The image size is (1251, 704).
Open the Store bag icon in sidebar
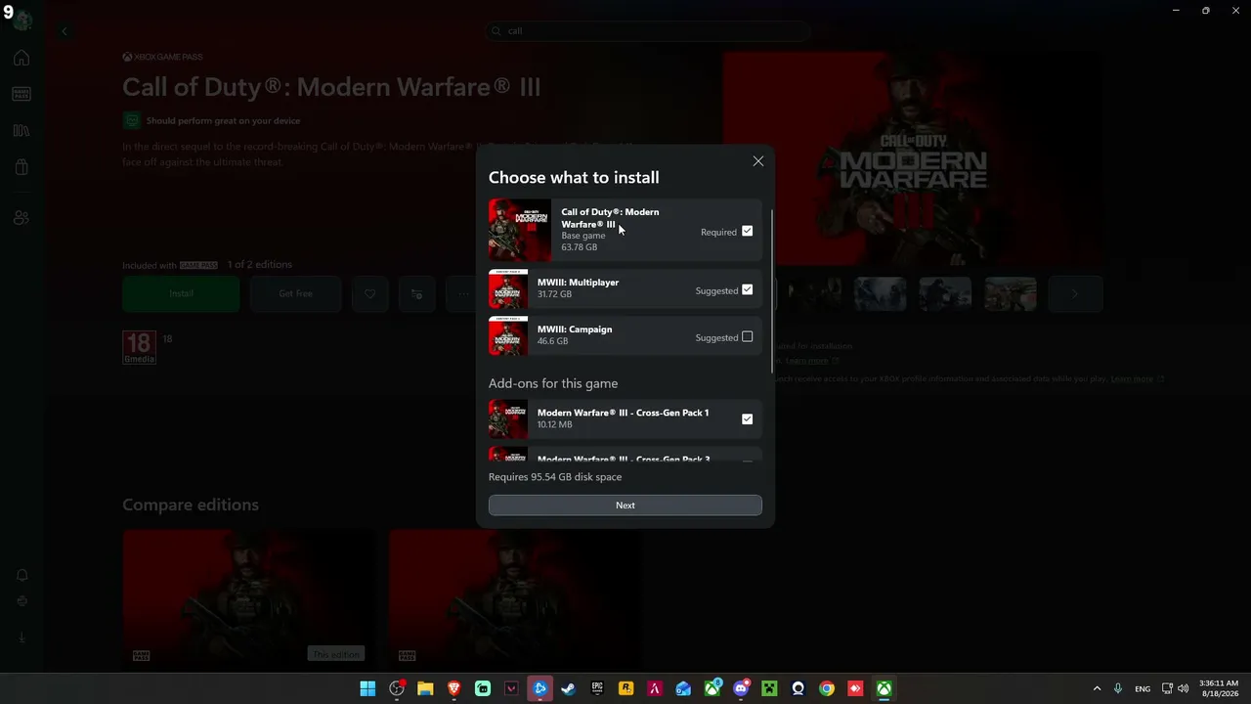22,168
